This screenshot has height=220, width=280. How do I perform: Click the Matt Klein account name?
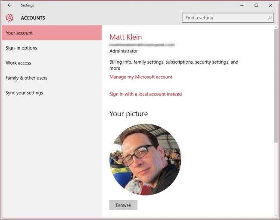tap(125, 37)
